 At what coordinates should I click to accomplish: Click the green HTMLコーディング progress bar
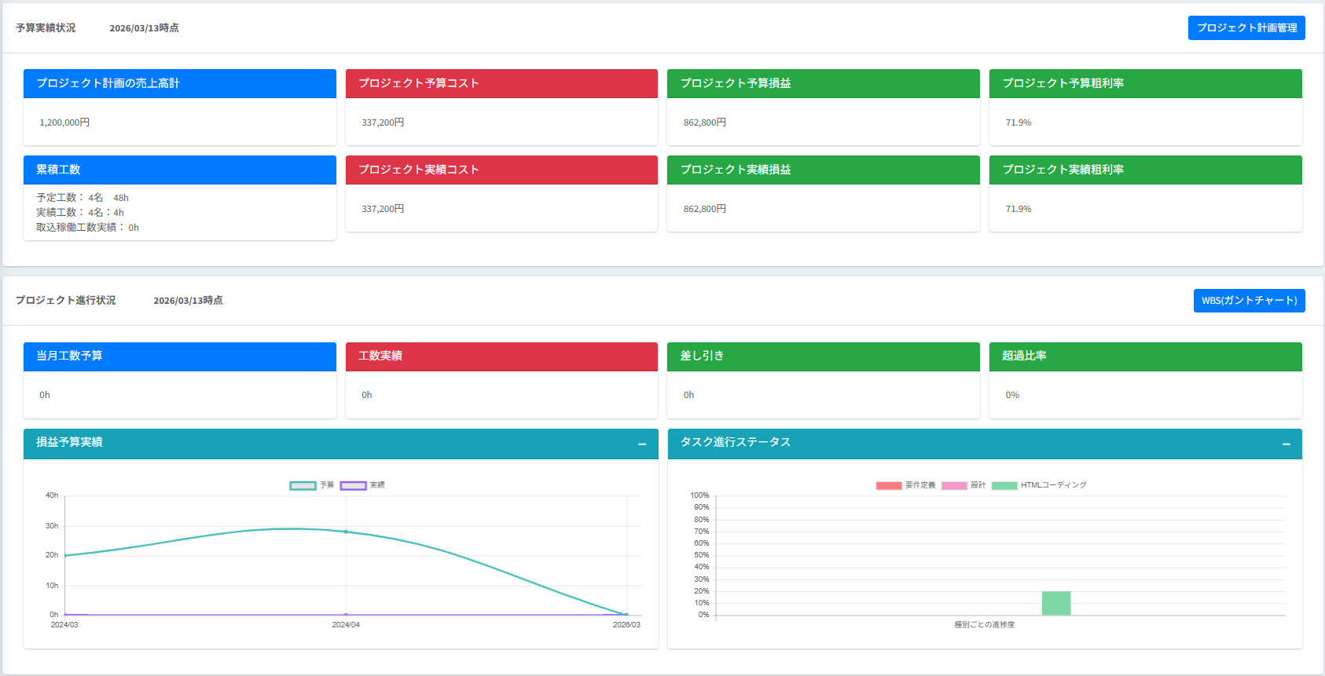pyautogui.click(x=1055, y=603)
